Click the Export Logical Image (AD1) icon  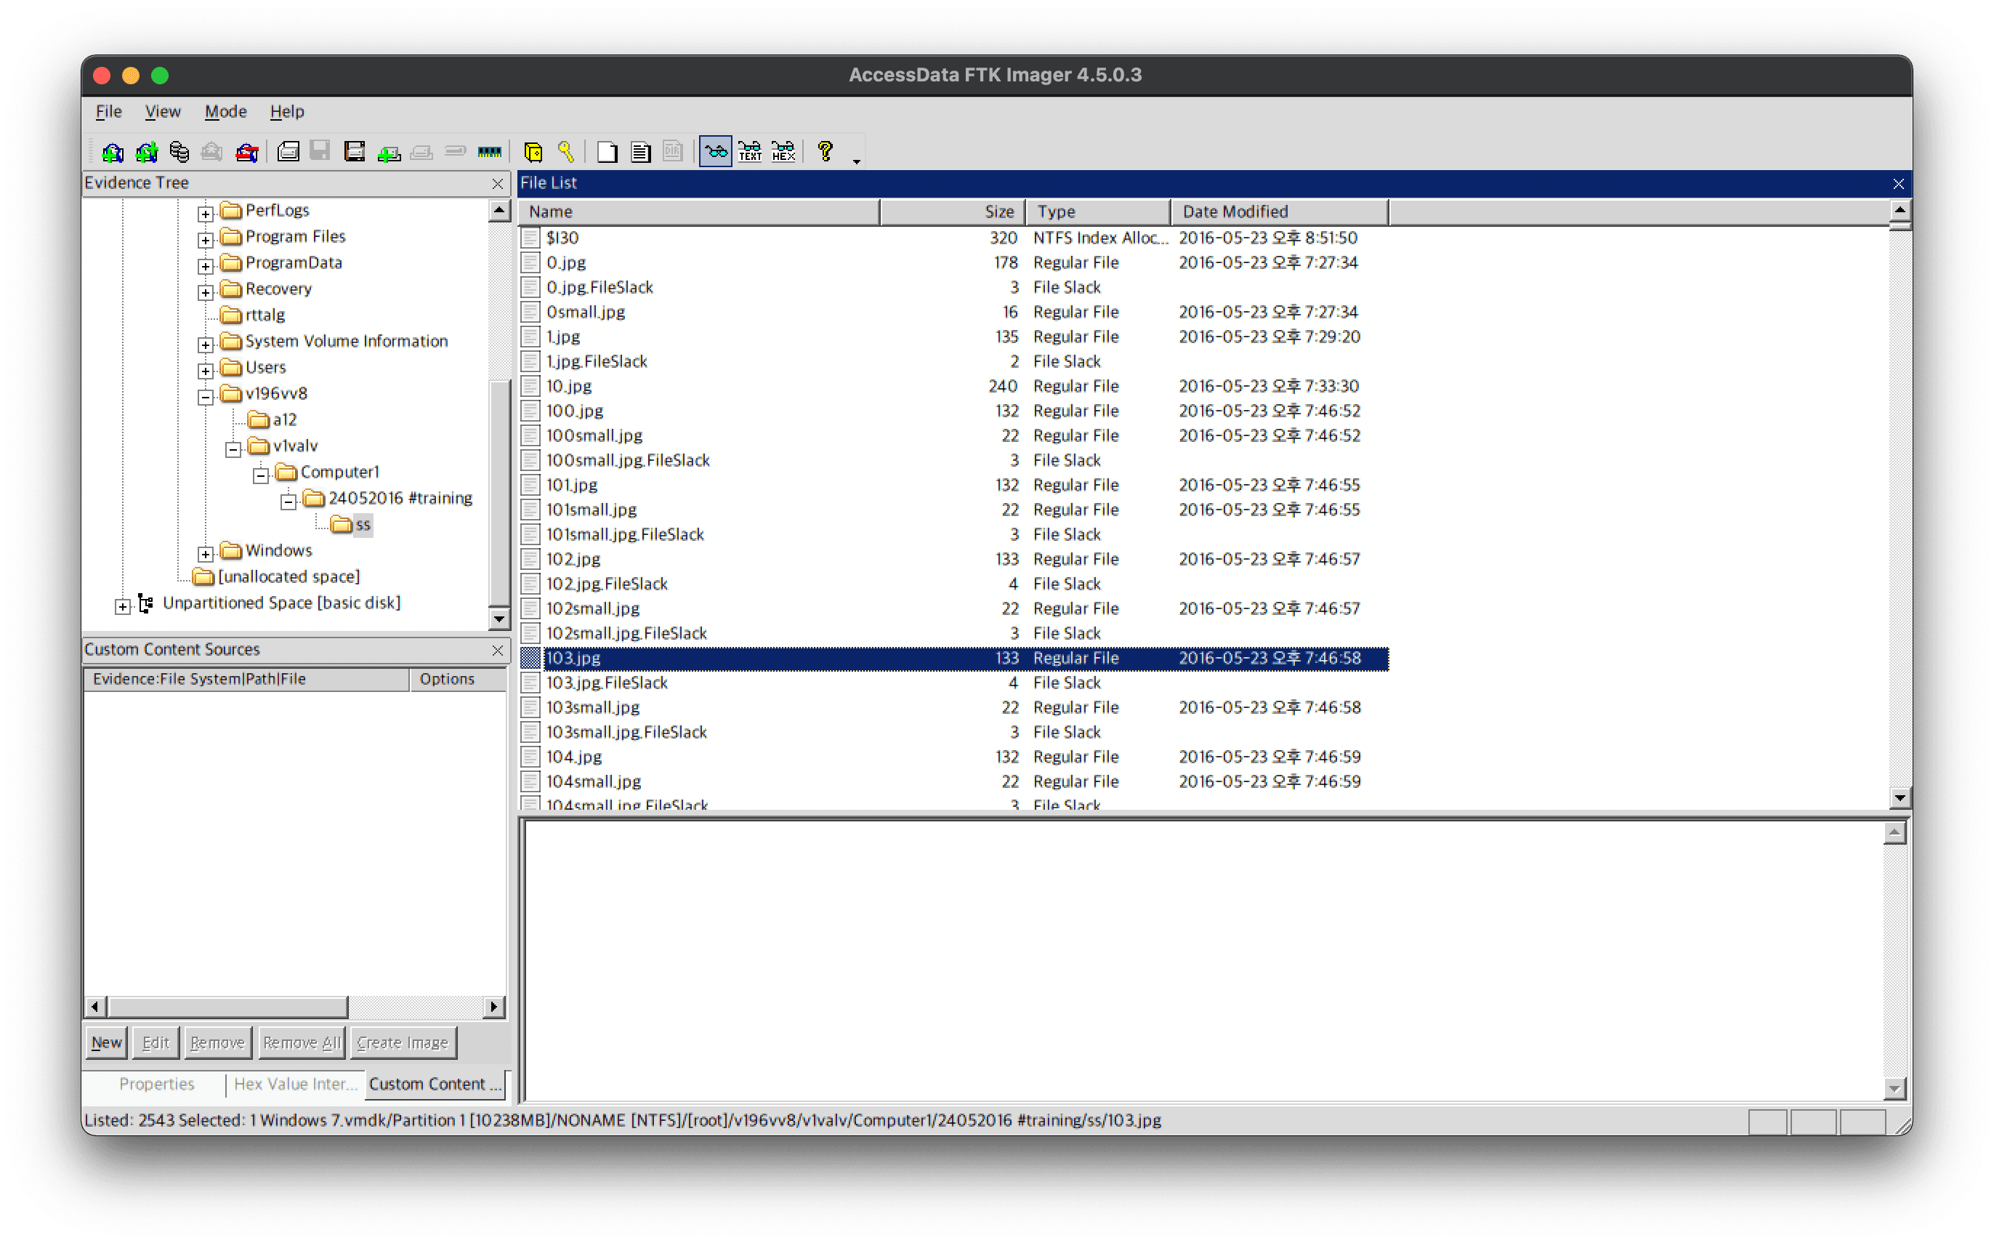pos(354,152)
